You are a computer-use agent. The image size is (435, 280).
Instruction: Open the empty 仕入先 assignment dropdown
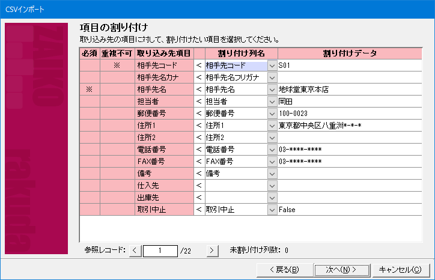pyautogui.click(x=272, y=186)
